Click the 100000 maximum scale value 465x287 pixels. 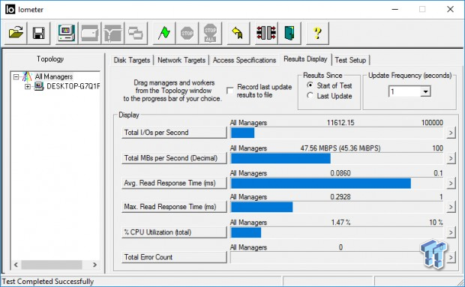point(432,123)
